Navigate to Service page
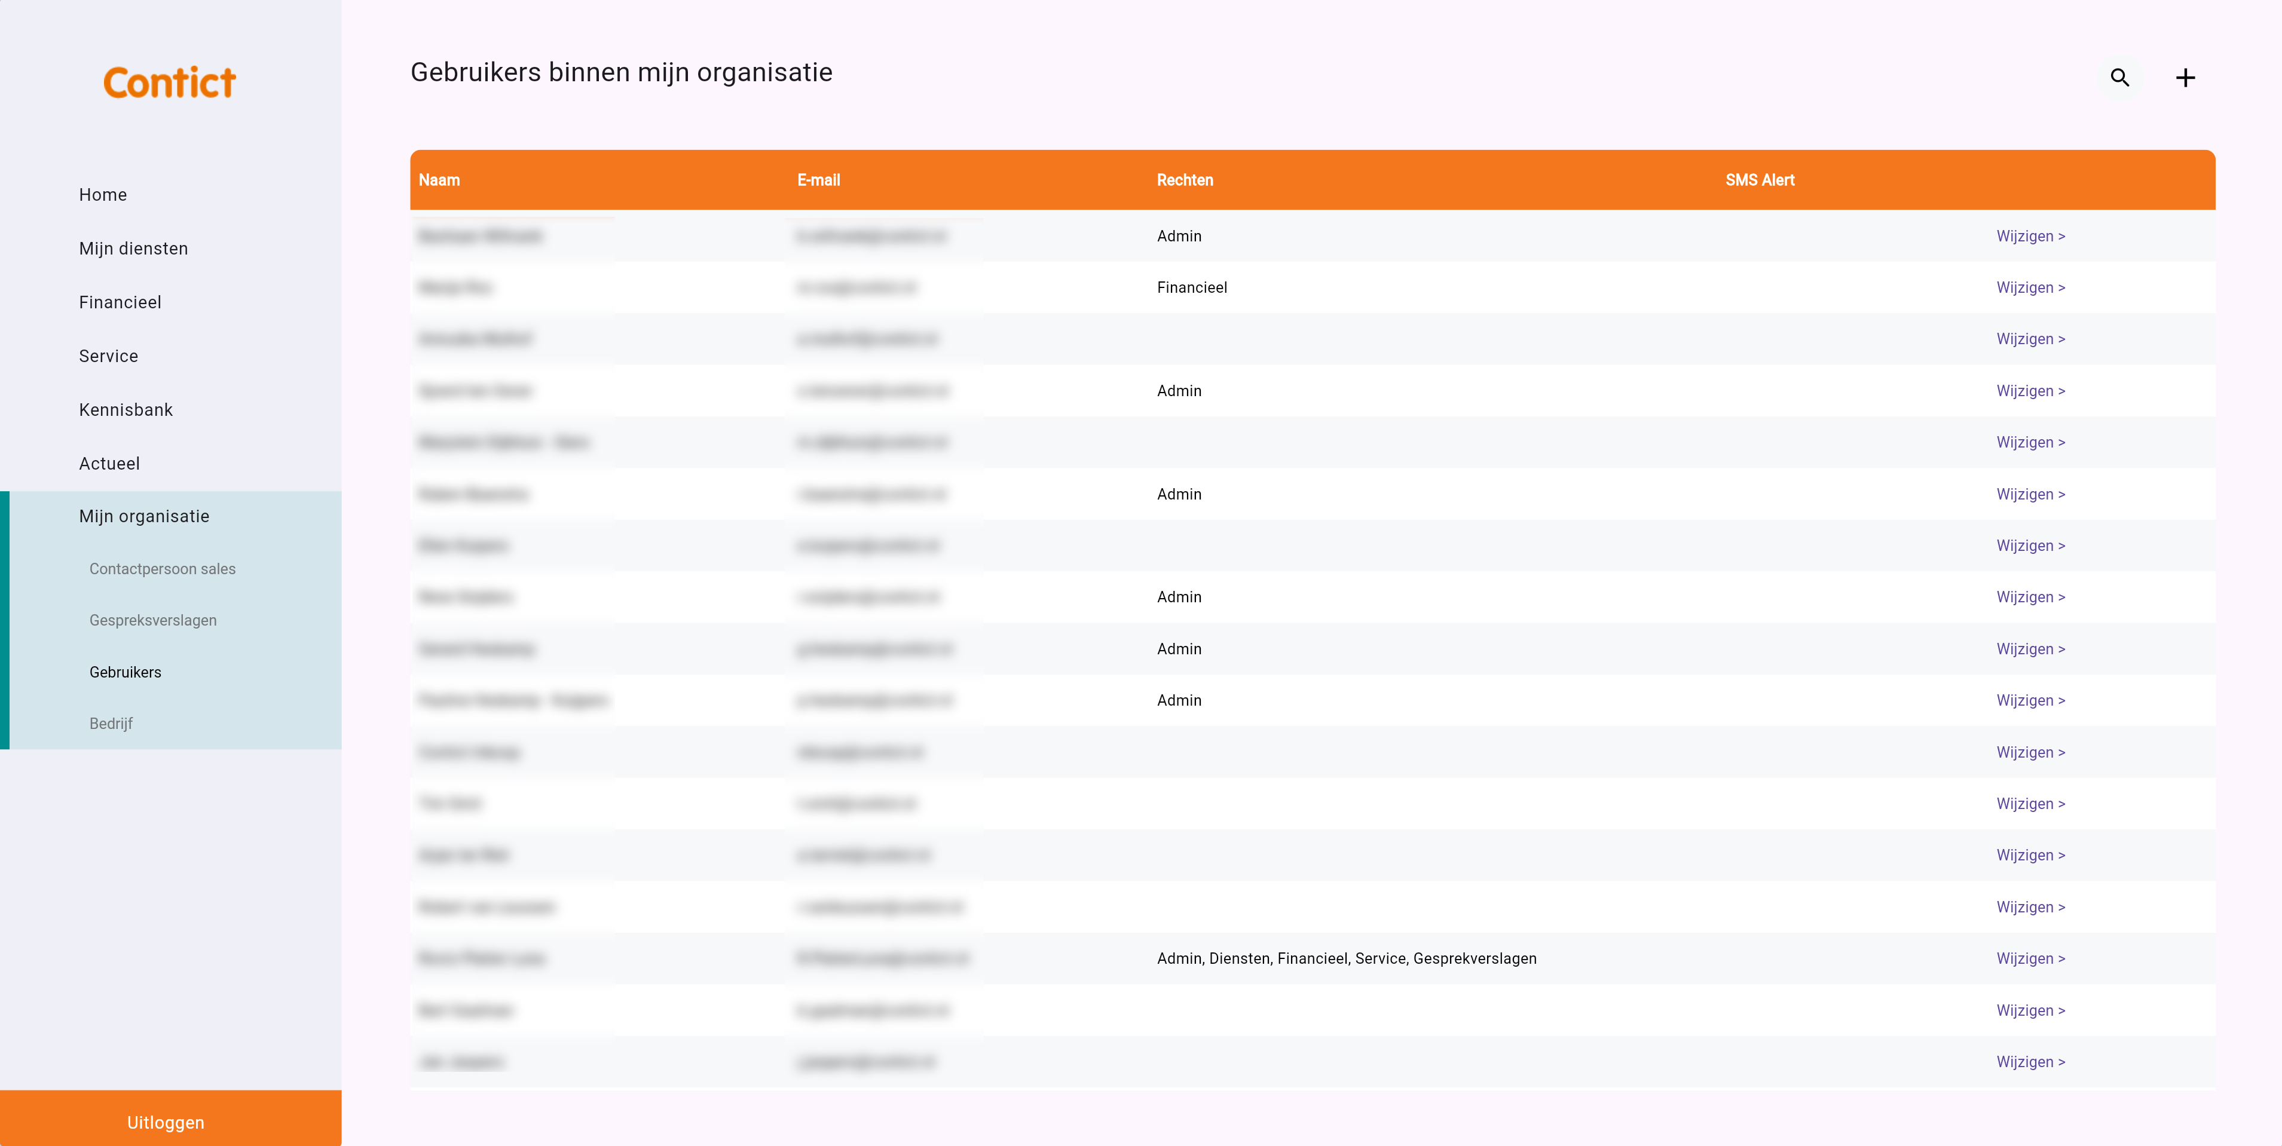This screenshot has width=2282, height=1146. click(108, 356)
